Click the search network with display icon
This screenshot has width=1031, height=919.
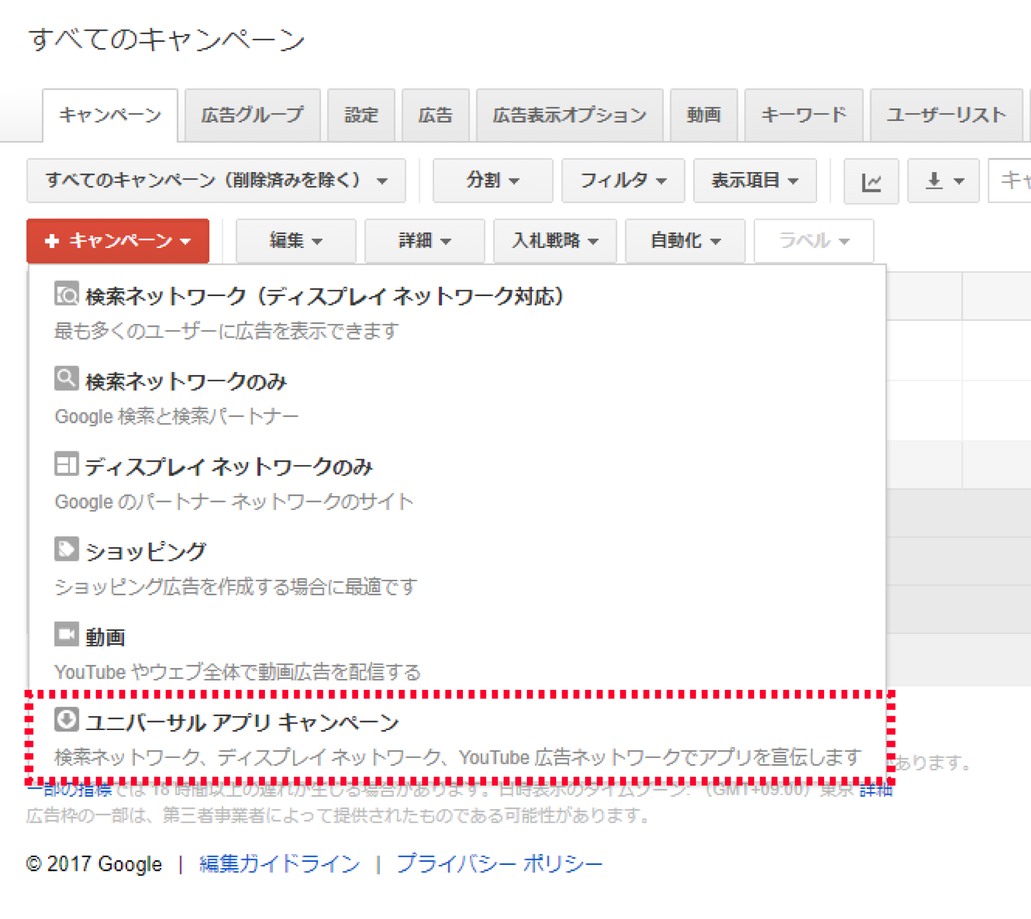coord(66,294)
